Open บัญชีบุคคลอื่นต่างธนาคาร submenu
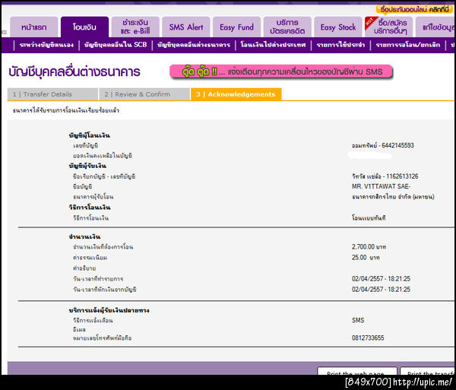Image resolution: width=456 pixels, height=390 pixels. [194, 45]
